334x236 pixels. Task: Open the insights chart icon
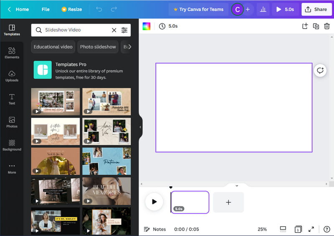click(263, 9)
